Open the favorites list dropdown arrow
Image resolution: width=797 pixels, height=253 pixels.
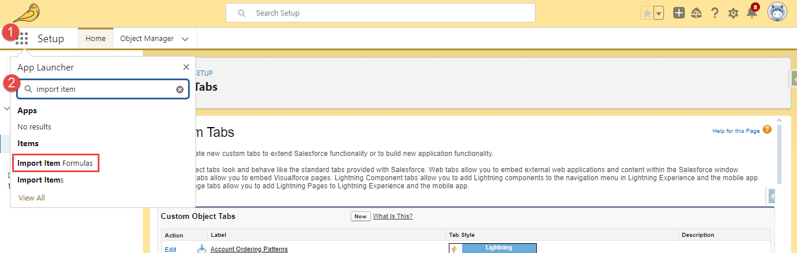coord(659,13)
